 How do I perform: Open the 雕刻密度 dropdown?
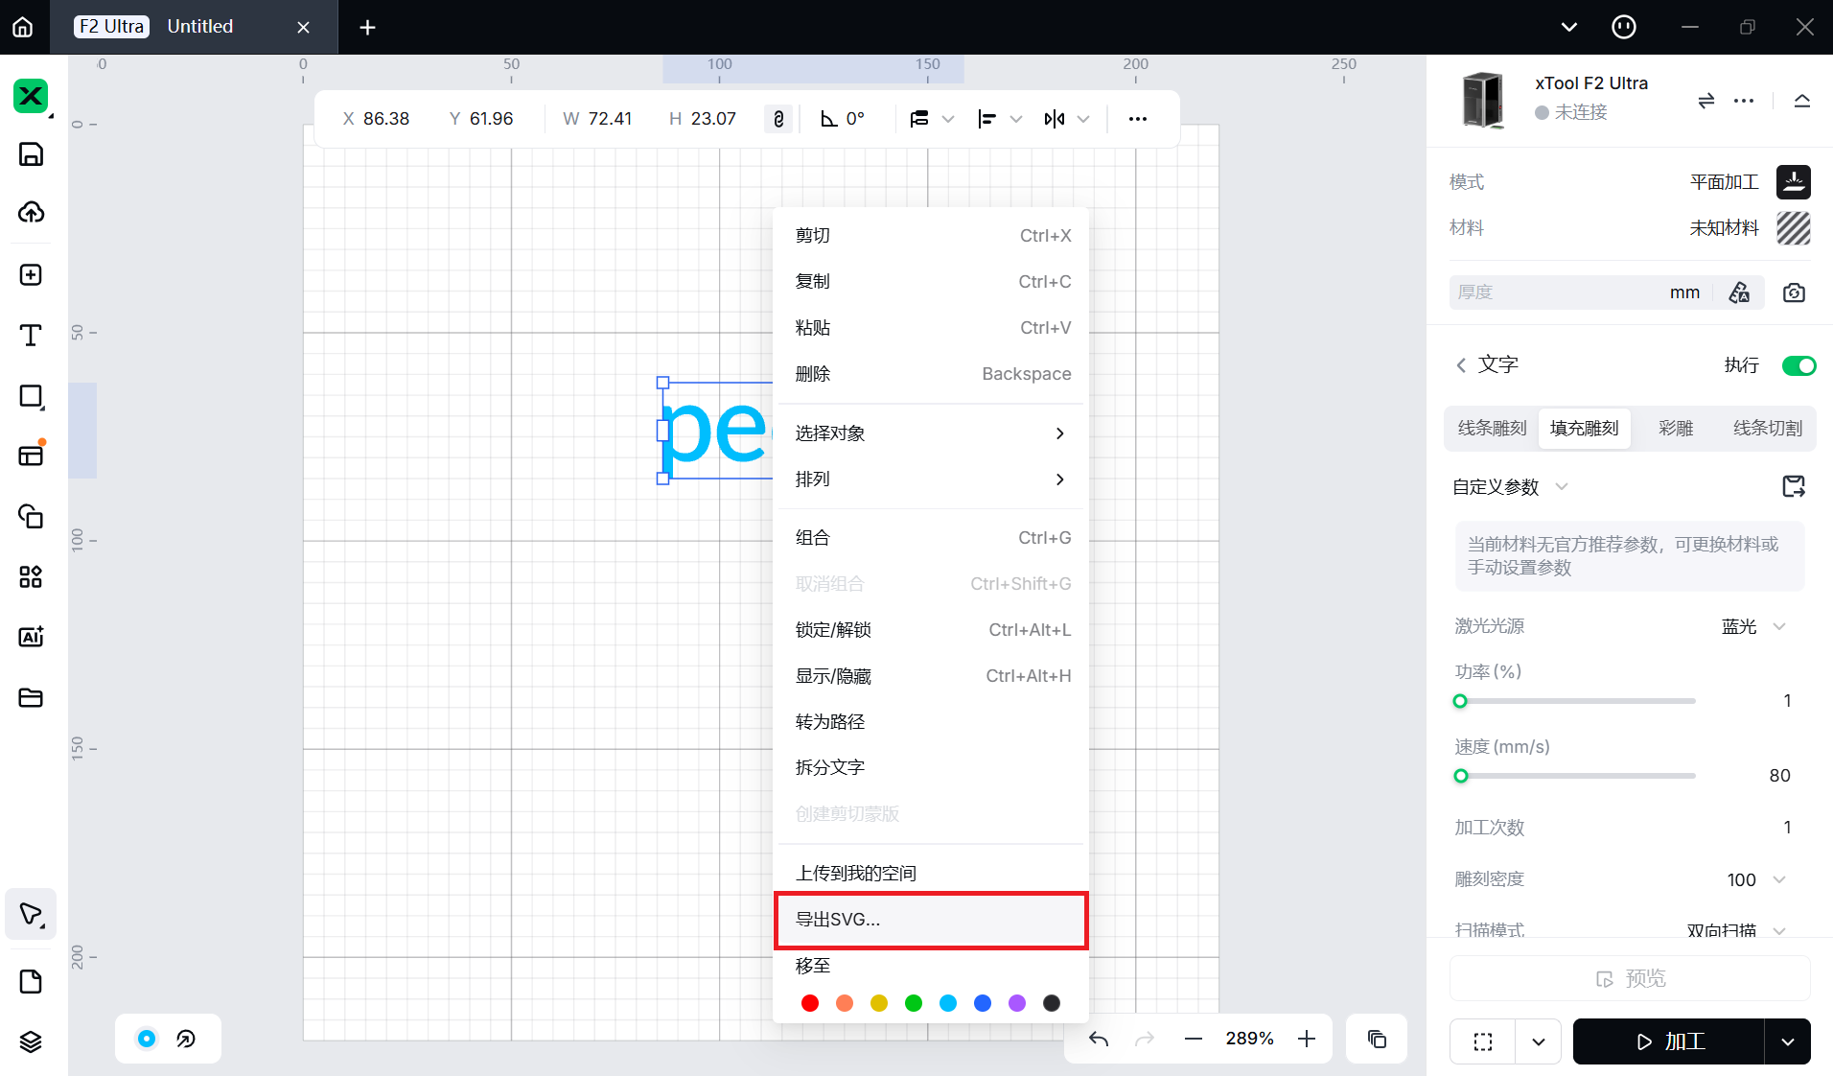pyautogui.click(x=1755, y=879)
